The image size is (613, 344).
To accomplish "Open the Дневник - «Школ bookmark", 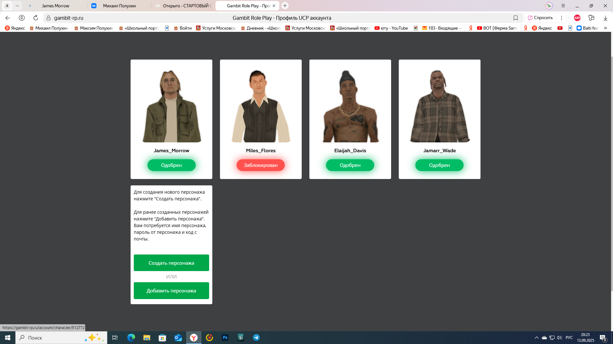I will click(x=261, y=28).
